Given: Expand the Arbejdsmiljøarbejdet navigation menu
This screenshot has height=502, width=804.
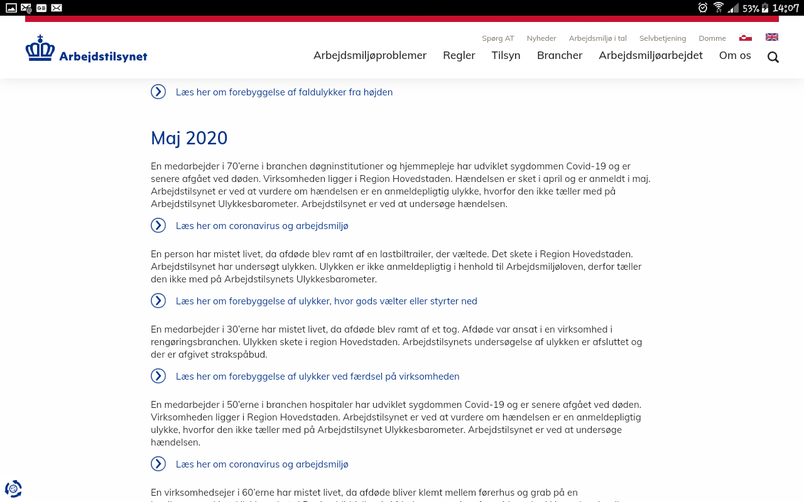Looking at the screenshot, I should click(651, 55).
